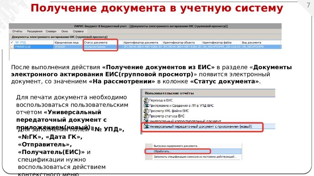Click the «Просмотр статуса ЕИС» report icon
Viewport: 314px width, 176px height.
point(146,116)
